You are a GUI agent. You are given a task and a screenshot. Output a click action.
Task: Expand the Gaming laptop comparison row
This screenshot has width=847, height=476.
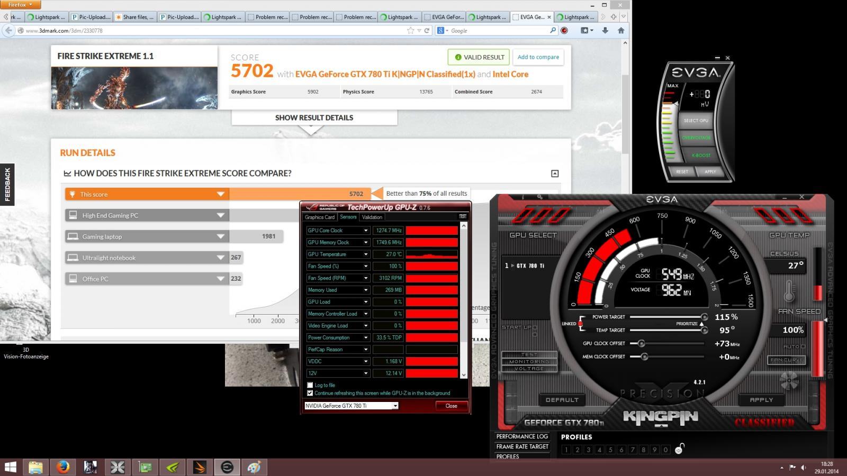(221, 236)
